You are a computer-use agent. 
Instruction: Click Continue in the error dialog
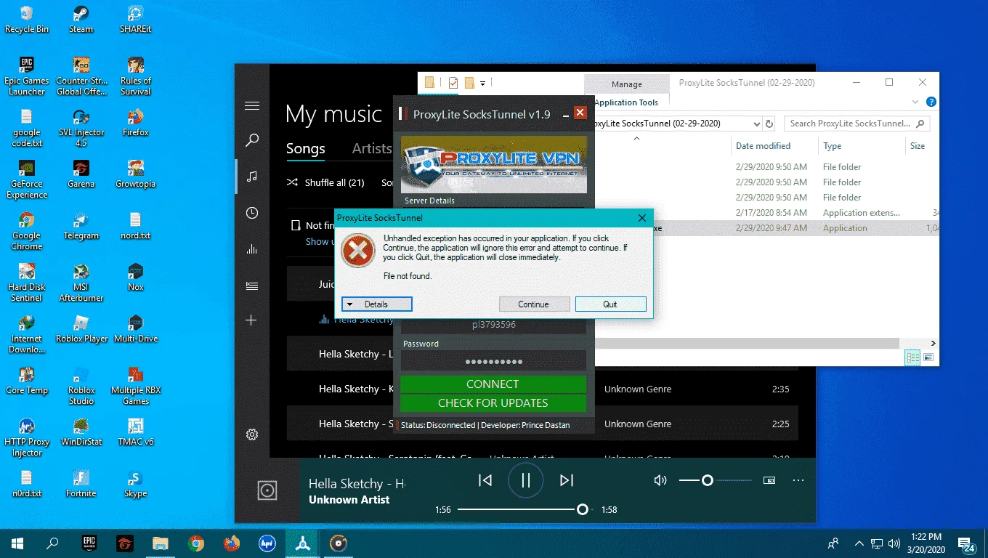(x=533, y=304)
